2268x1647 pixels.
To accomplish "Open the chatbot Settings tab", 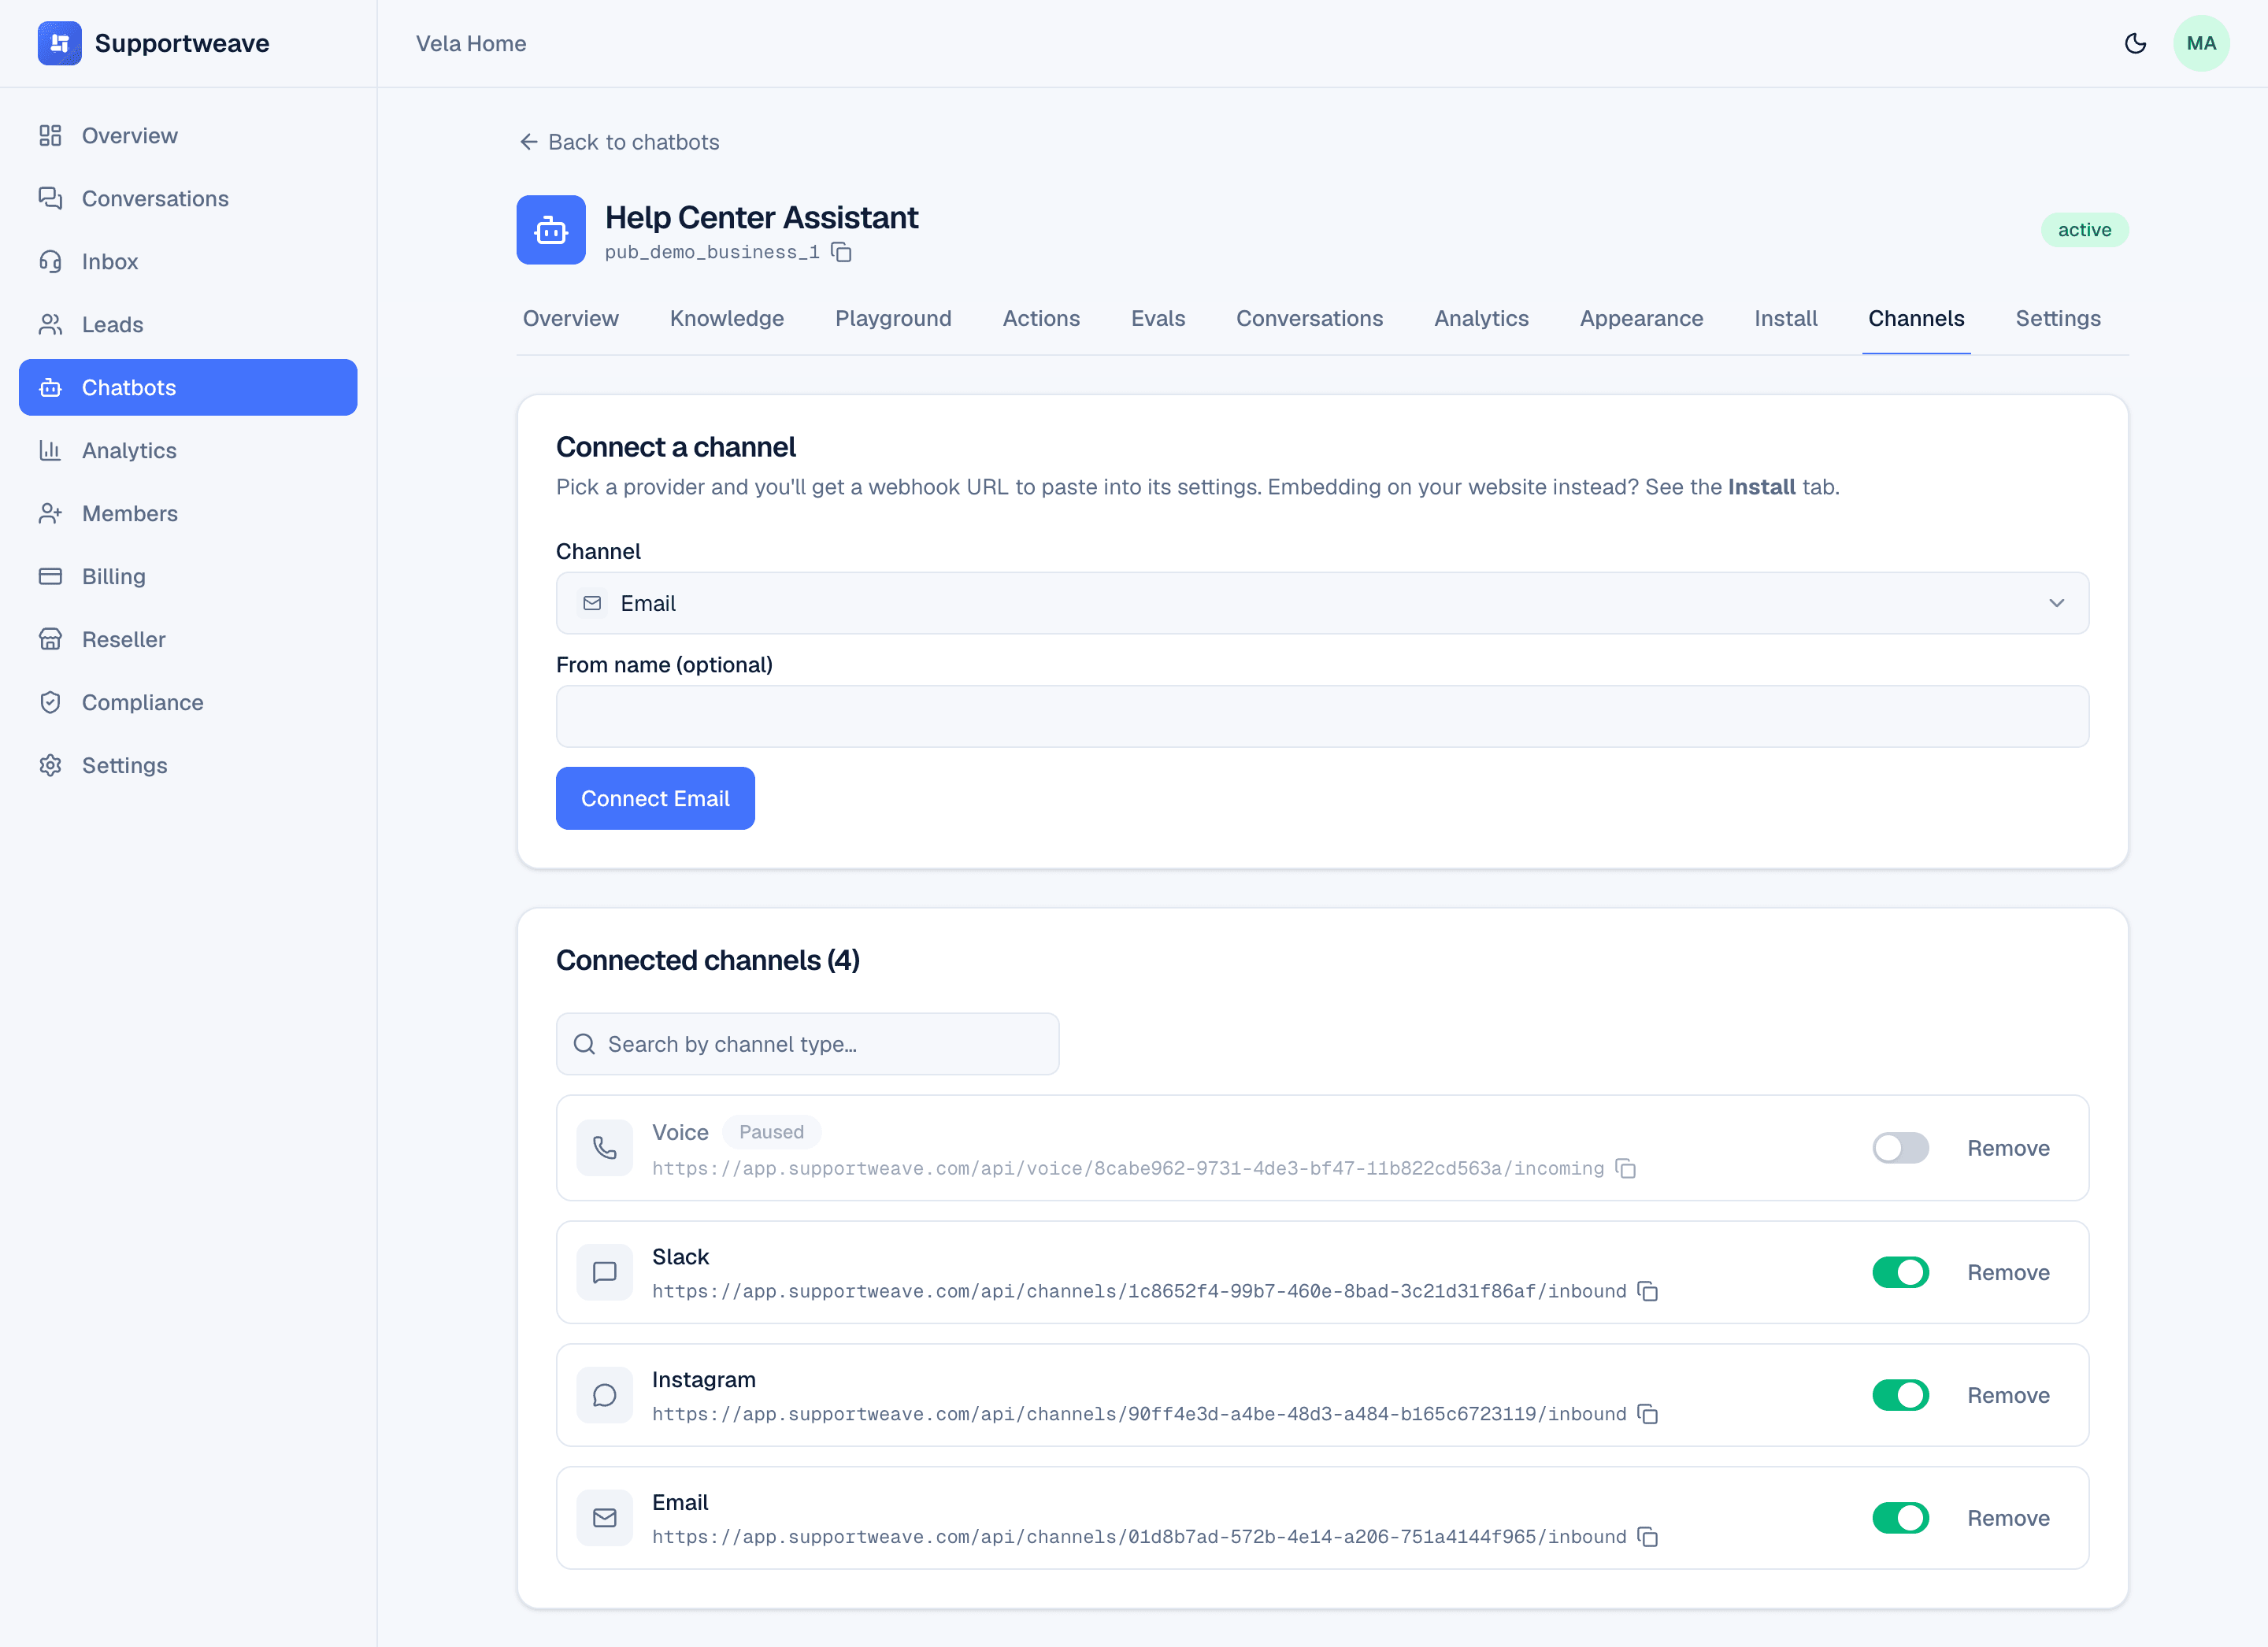I will [2058, 318].
